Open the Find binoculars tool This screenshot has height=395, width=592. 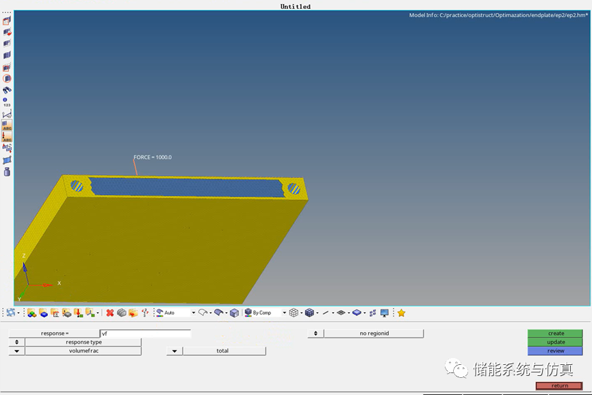[x=7, y=90]
